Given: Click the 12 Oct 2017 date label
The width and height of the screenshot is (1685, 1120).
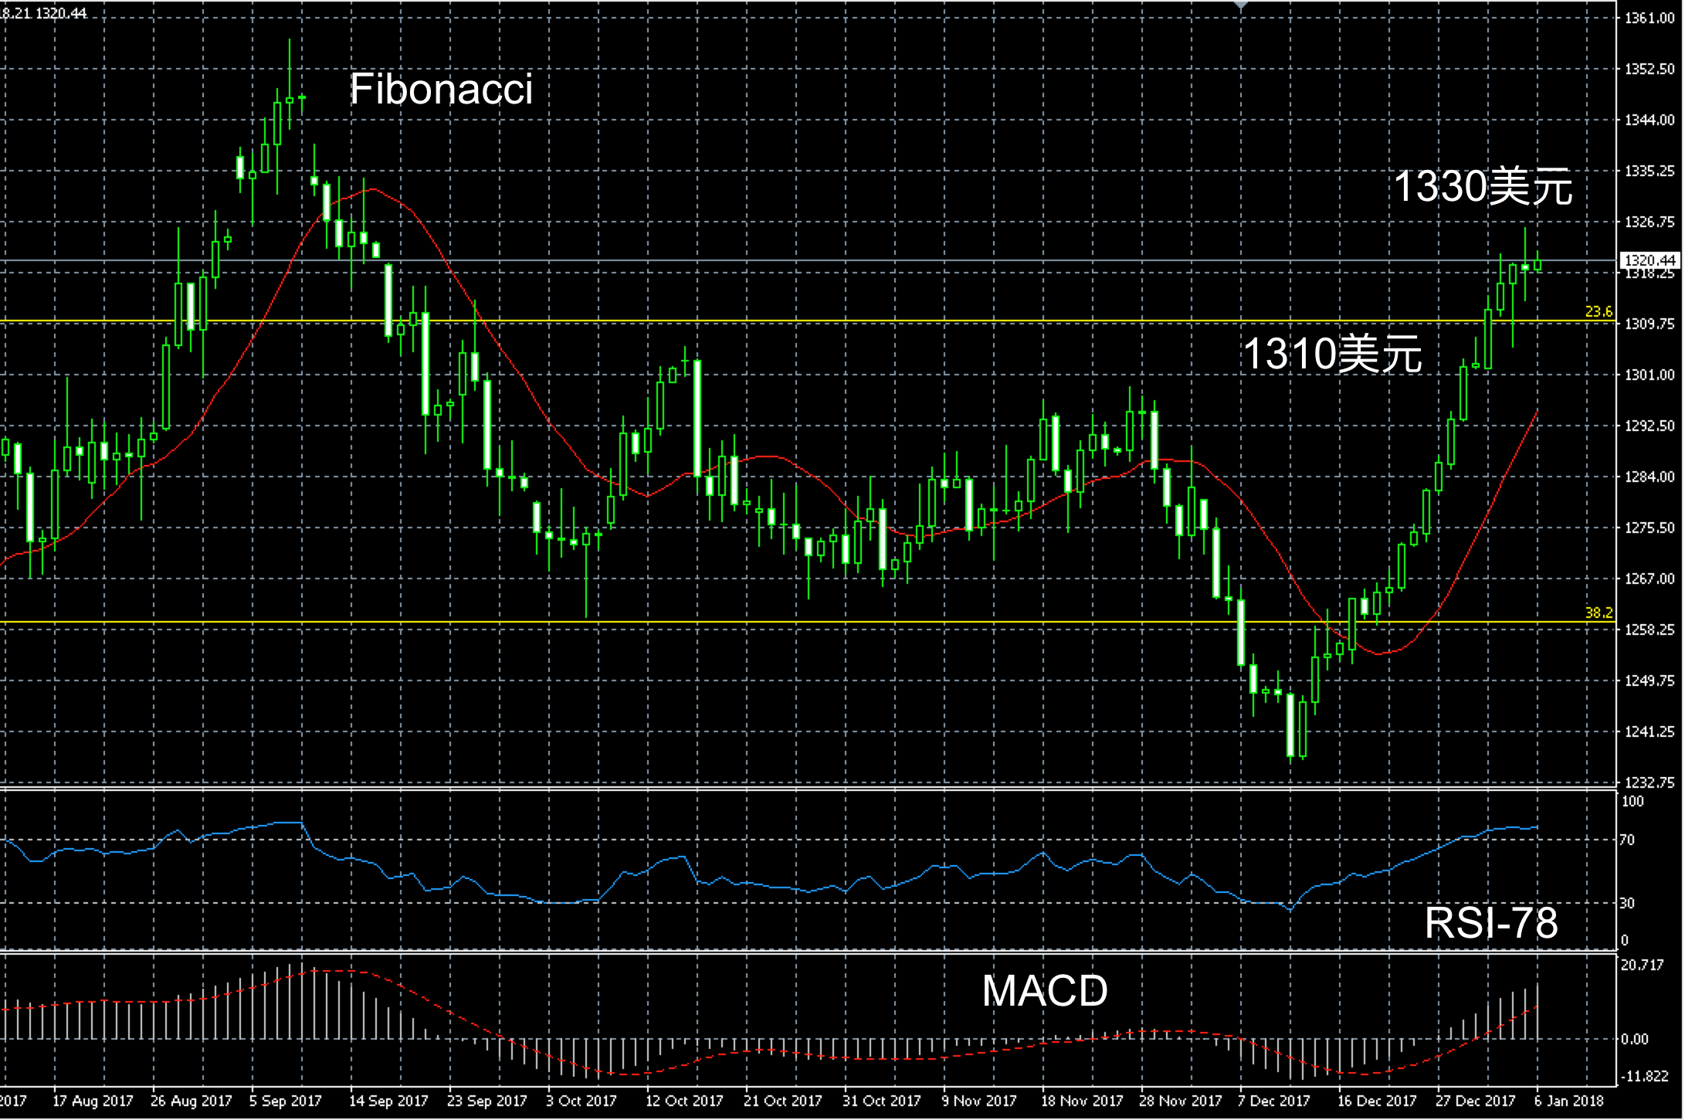Looking at the screenshot, I should tap(684, 1101).
